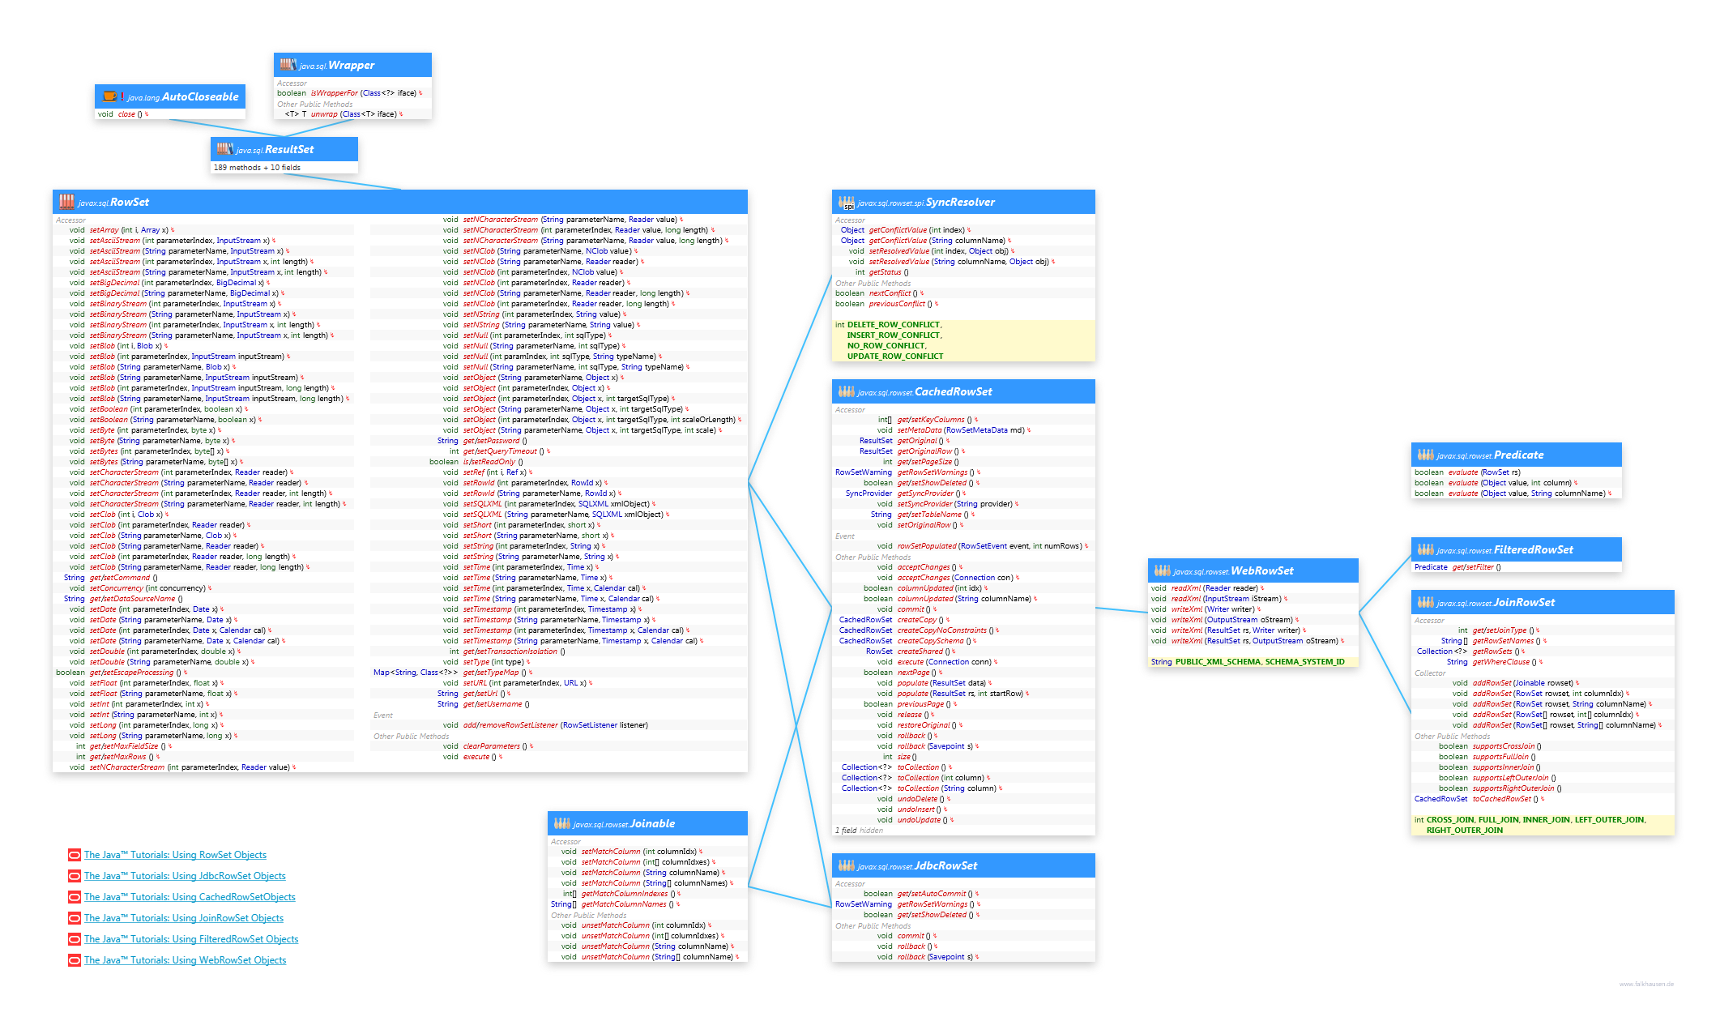Screen dimensions: 1720x1021
Task: Click the SyncResolver class title
Action: [960, 202]
